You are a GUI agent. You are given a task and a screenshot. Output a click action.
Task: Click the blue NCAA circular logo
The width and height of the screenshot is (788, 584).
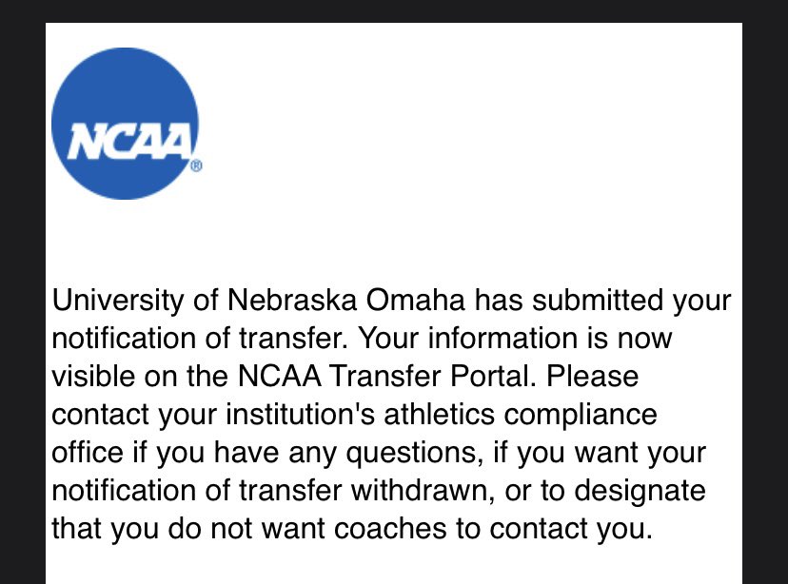tap(125, 124)
